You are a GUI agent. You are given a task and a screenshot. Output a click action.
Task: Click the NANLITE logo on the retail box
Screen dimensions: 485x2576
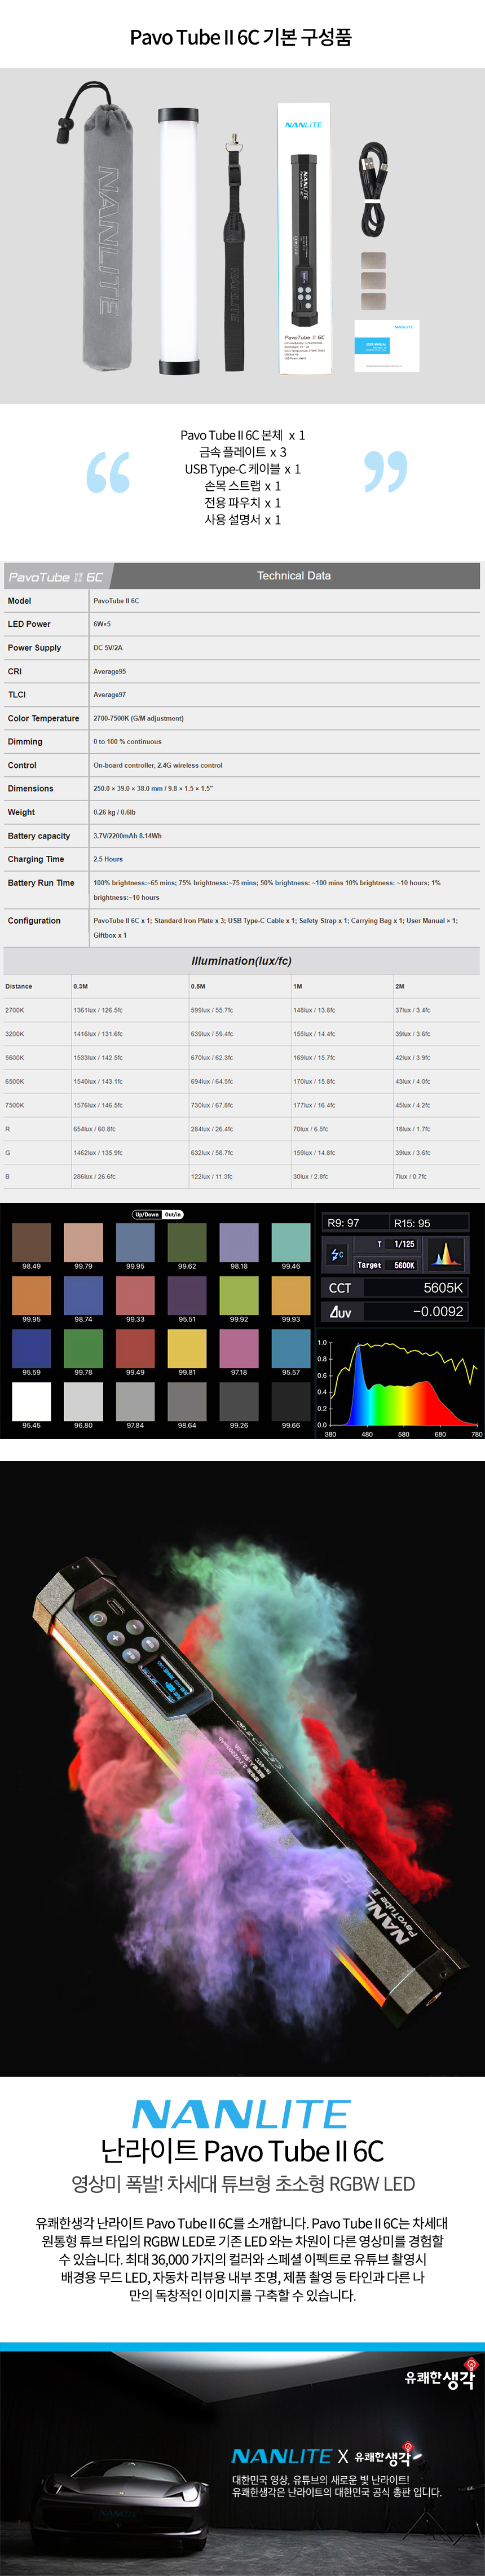(x=303, y=125)
